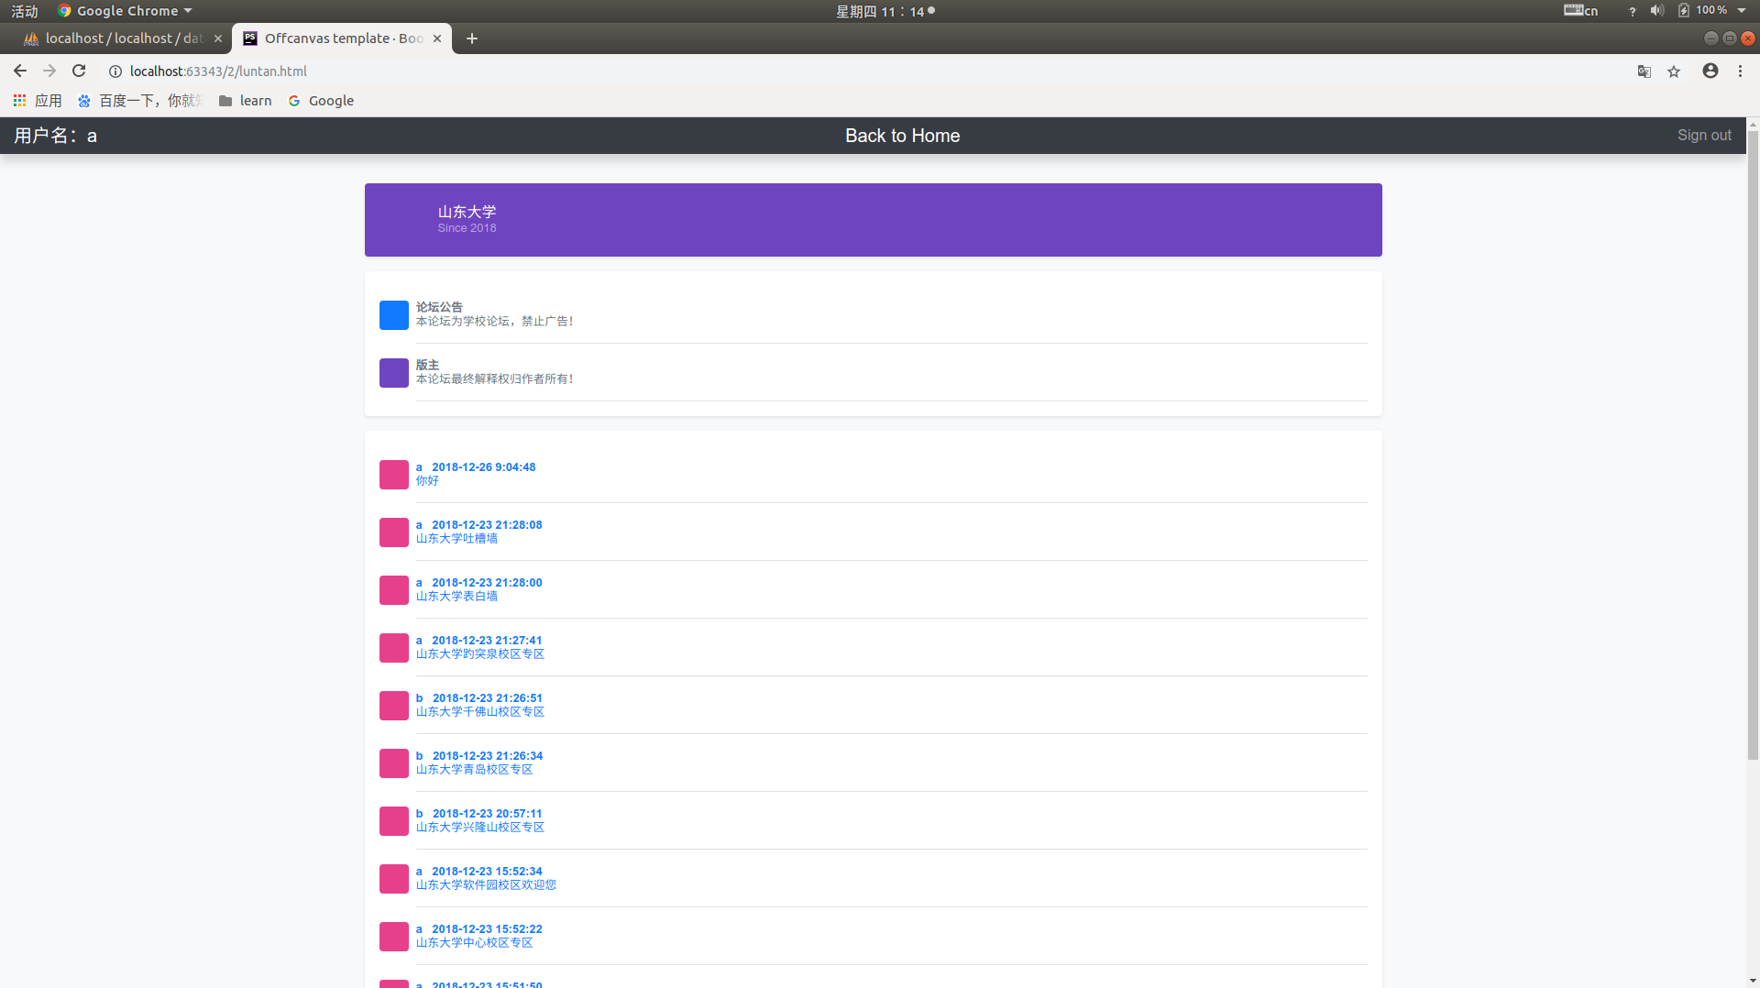Open post 山东大学表白墙
The height and width of the screenshot is (988, 1760).
tap(456, 597)
